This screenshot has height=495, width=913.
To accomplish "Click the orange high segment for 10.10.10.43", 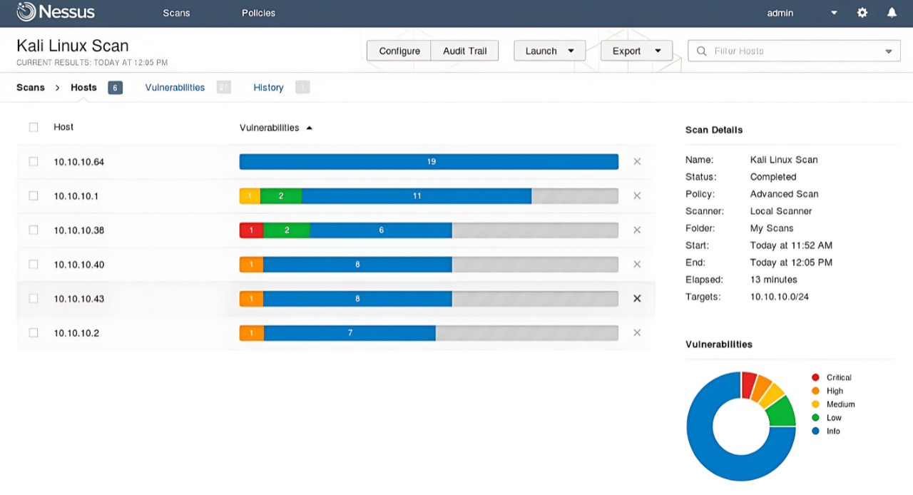I will click(x=251, y=299).
